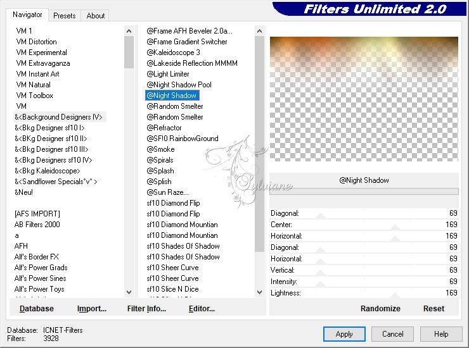Open the About tab

(96, 16)
